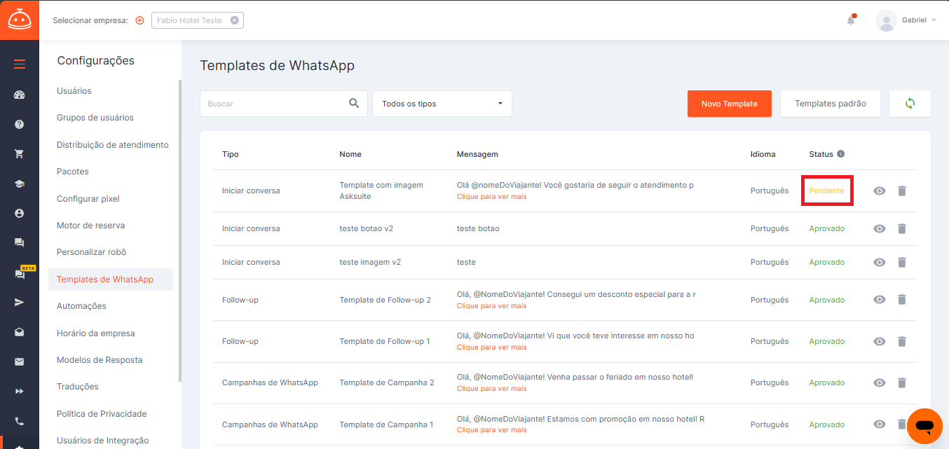The height and width of the screenshot is (449, 949).
Task: Open the help question mark icon
Action: [x=20, y=124]
